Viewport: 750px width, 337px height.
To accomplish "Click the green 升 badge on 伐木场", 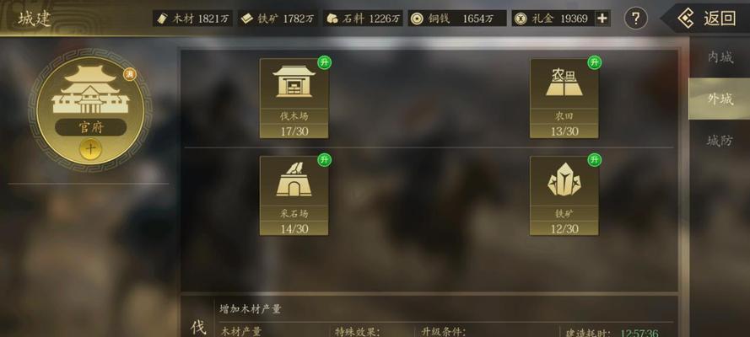I will point(324,62).
